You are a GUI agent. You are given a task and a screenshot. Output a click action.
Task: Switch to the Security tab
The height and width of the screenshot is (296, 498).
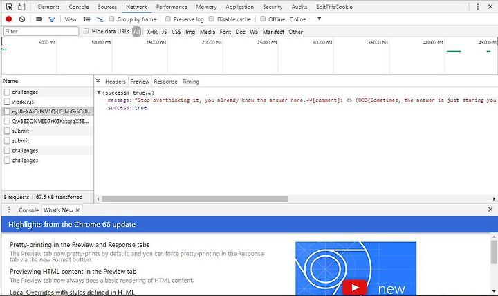click(273, 7)
